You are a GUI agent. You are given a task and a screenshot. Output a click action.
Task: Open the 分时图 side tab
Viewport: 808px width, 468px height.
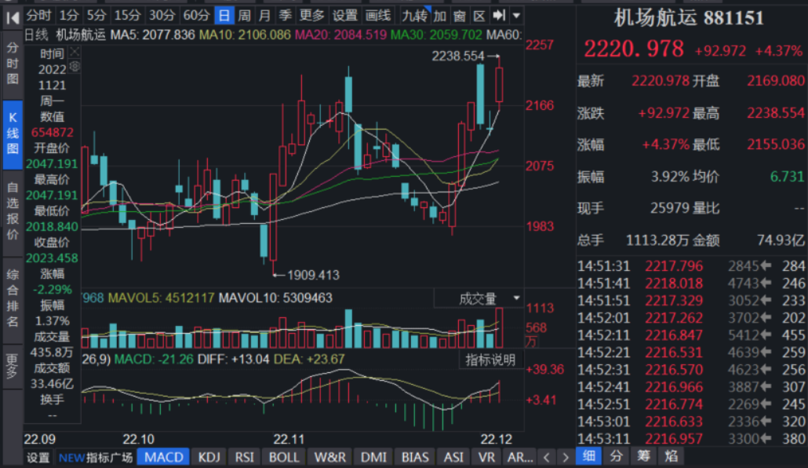(x=13, y=61)
